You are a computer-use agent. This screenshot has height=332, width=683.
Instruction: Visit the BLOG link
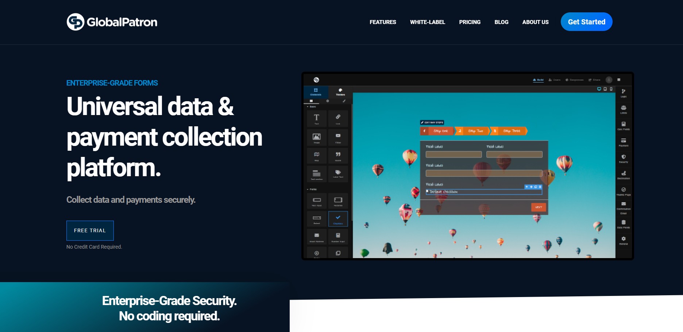[501, 22]
